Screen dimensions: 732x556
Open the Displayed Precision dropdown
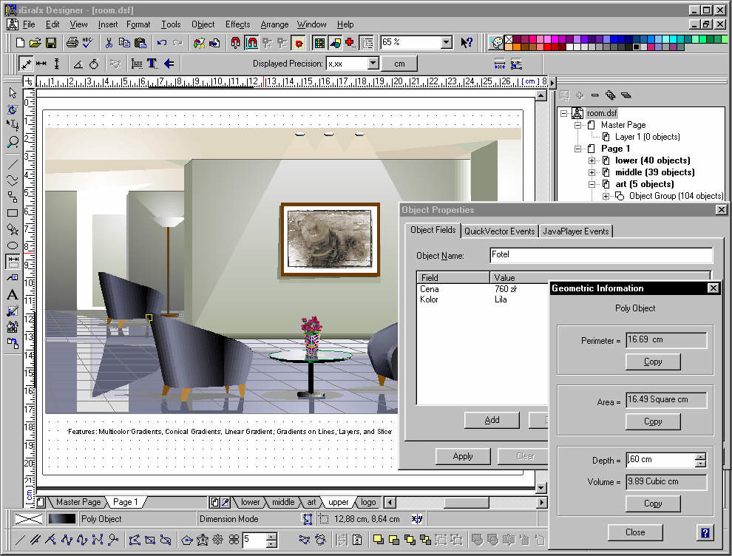373,64
